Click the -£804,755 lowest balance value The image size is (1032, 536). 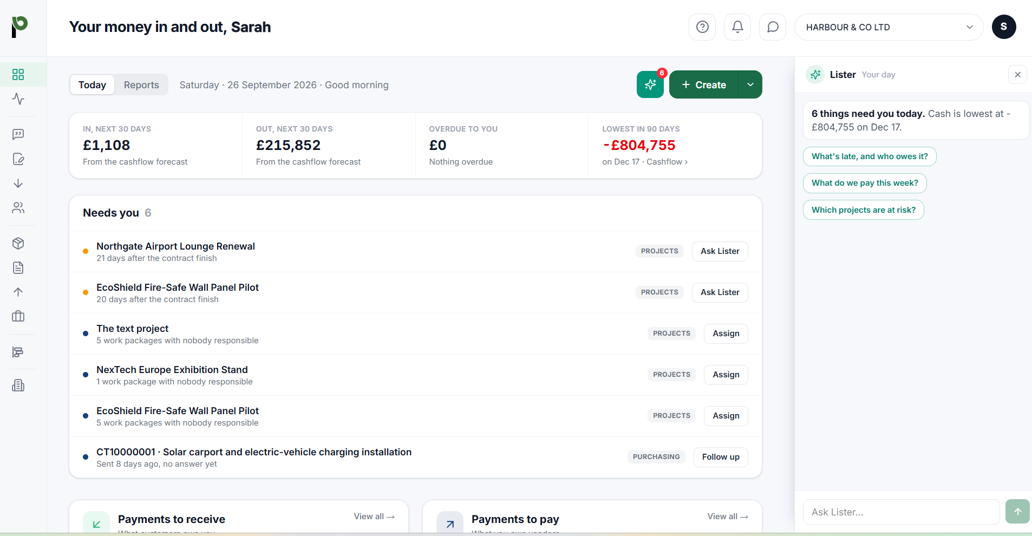click(639, 145)
